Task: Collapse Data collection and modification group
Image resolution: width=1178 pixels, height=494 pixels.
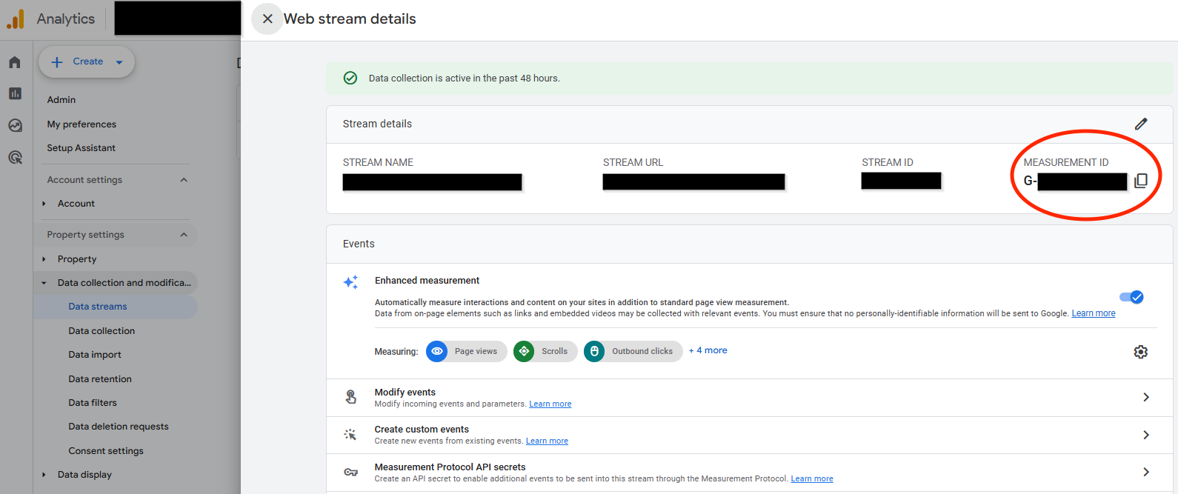Action: [44, 283]
